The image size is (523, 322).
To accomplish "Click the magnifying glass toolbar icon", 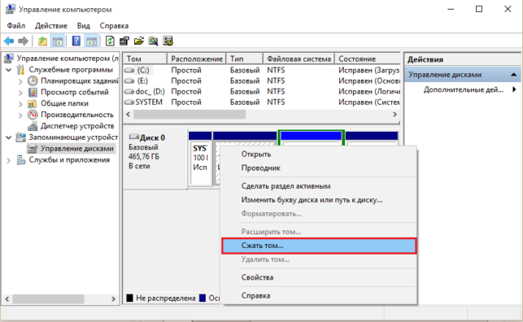I will coord(154,41).
